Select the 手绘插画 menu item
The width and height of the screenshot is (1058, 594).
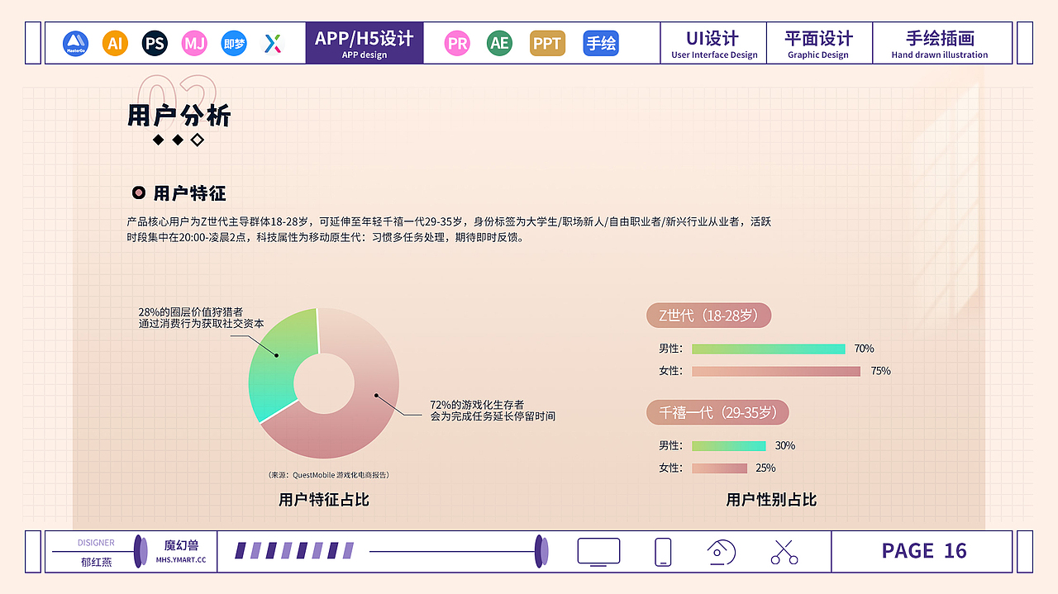942,43
